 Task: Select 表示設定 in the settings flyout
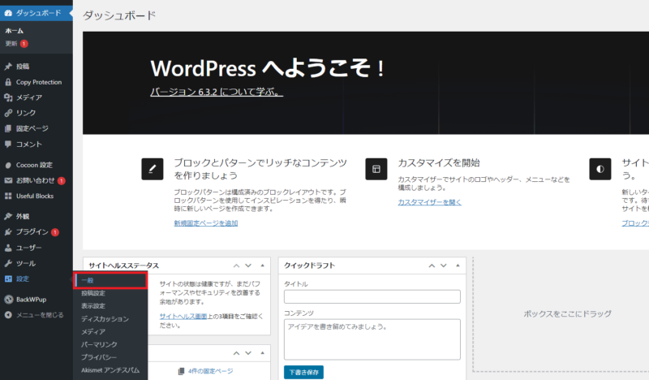[x=93, y=306]
